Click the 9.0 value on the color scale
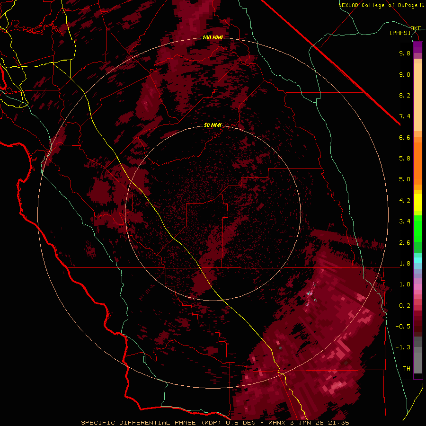 [405, 74]
